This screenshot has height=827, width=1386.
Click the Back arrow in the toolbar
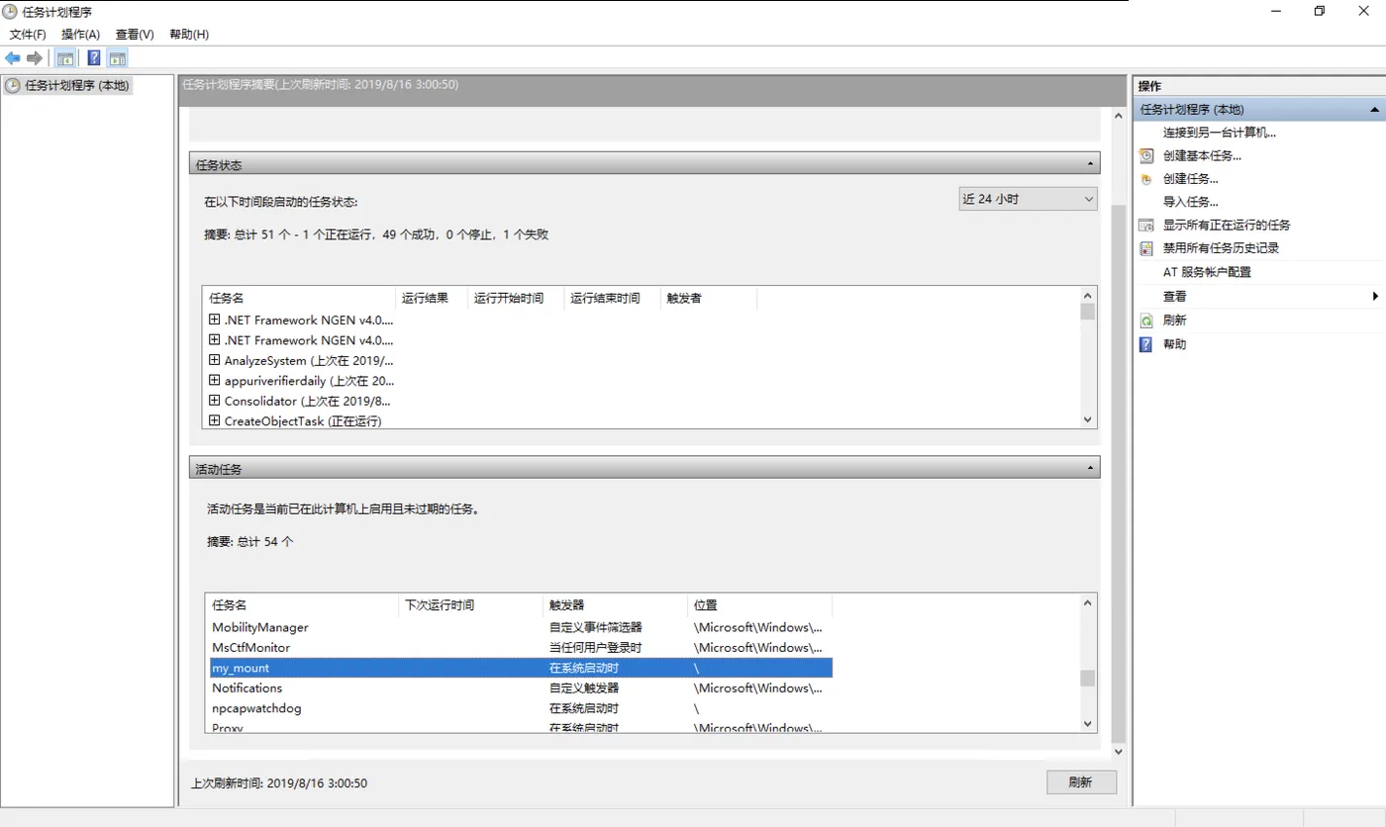(x=13, y=58)
